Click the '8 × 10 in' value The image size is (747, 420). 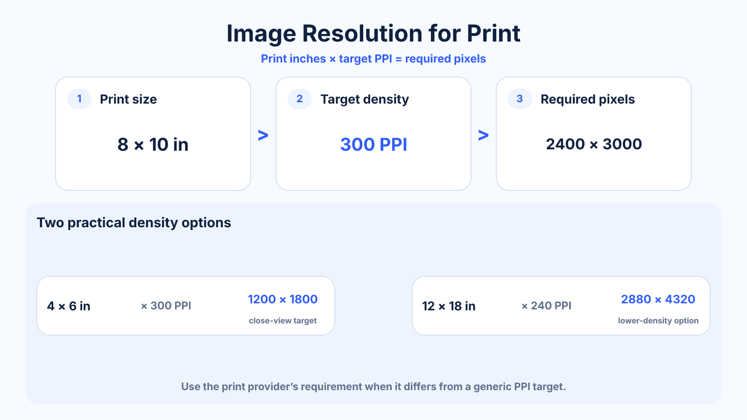point(153,145)
